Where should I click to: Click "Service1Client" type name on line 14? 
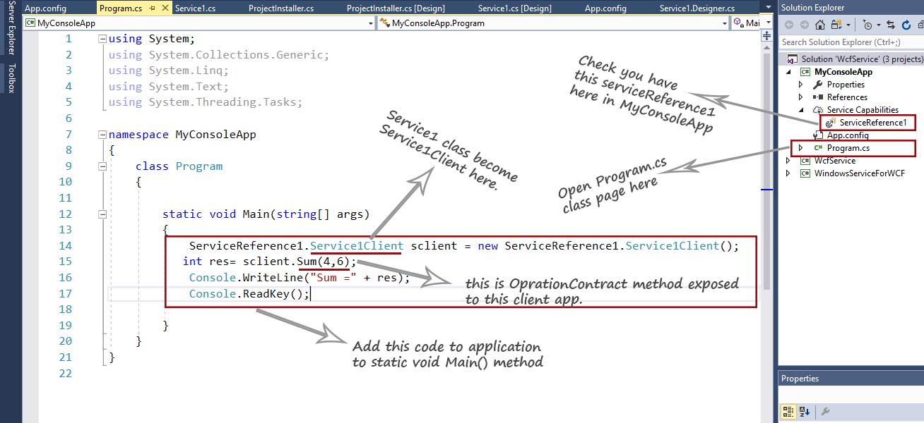coord(357,245)
